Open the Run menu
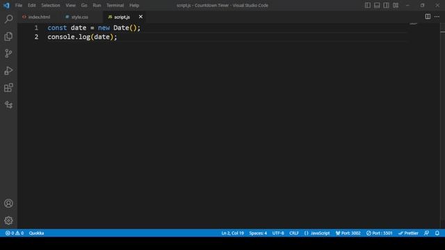 click(97, 6)
